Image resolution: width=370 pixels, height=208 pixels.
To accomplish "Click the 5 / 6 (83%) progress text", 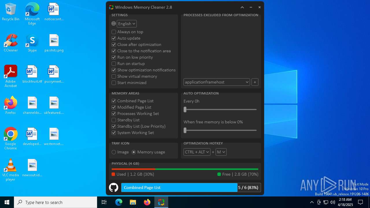I will [248, 187].
